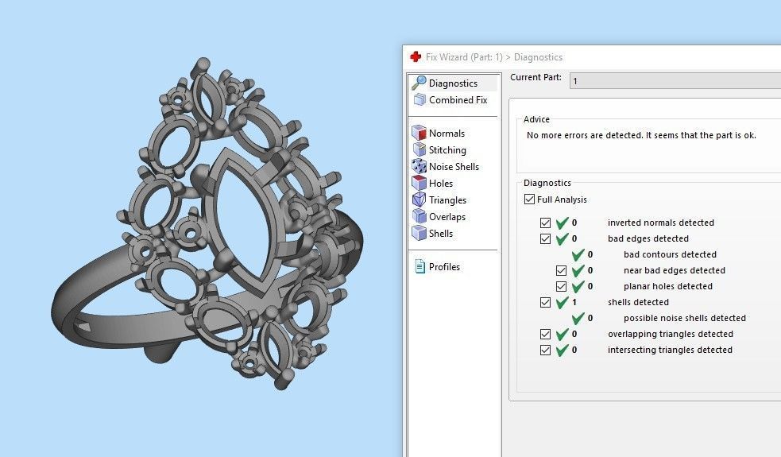Click the Profiles document icon
Viewport: 781px width, 457px height.
pyautogui.click(x=419, y=266)
